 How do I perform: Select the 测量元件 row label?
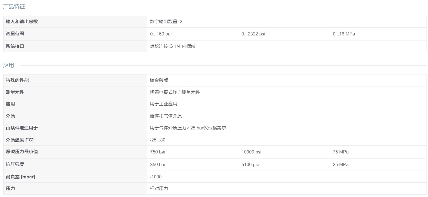coord(15,92)
